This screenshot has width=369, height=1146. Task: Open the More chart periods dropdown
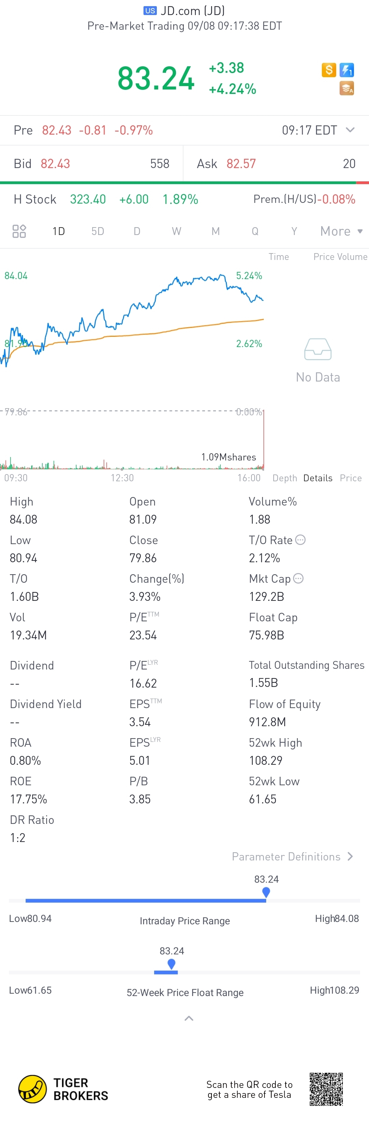(341, 231)
